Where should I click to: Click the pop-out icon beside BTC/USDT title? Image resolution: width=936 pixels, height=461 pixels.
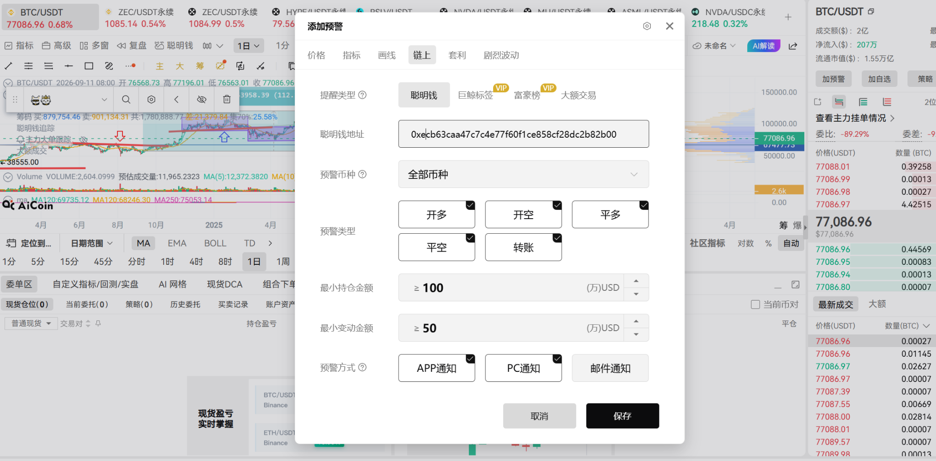[871, 11]
